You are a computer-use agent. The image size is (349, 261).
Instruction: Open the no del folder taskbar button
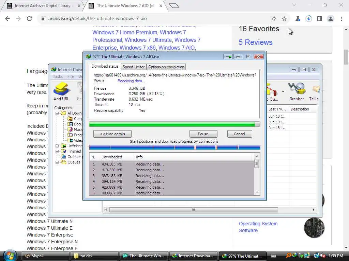94,256
